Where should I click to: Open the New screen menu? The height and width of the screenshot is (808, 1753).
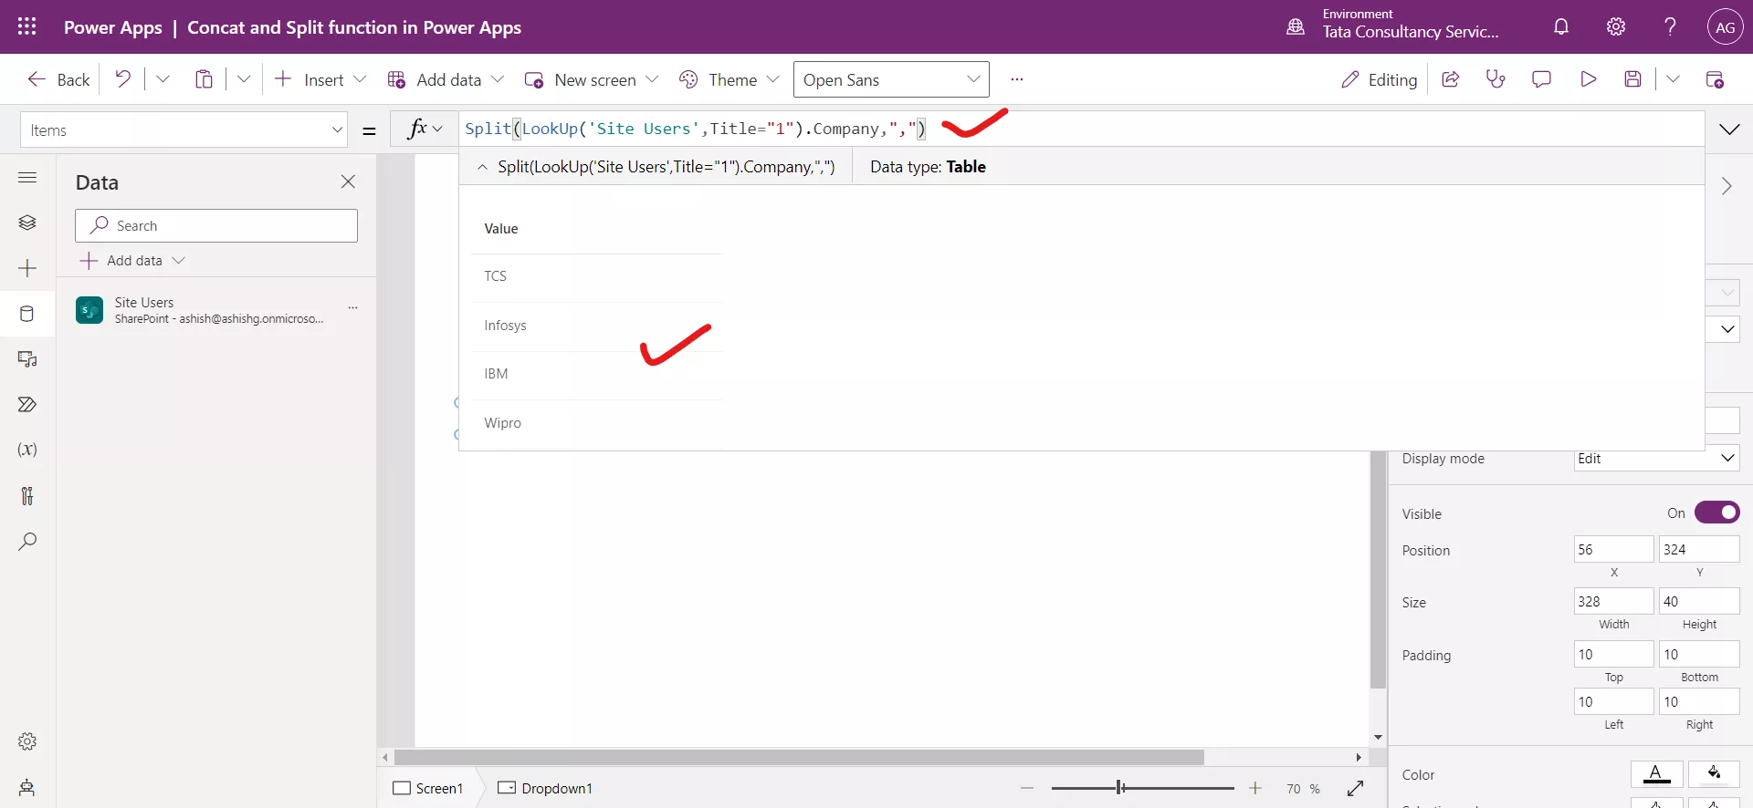pyautogui.click(x=592, y=79)
